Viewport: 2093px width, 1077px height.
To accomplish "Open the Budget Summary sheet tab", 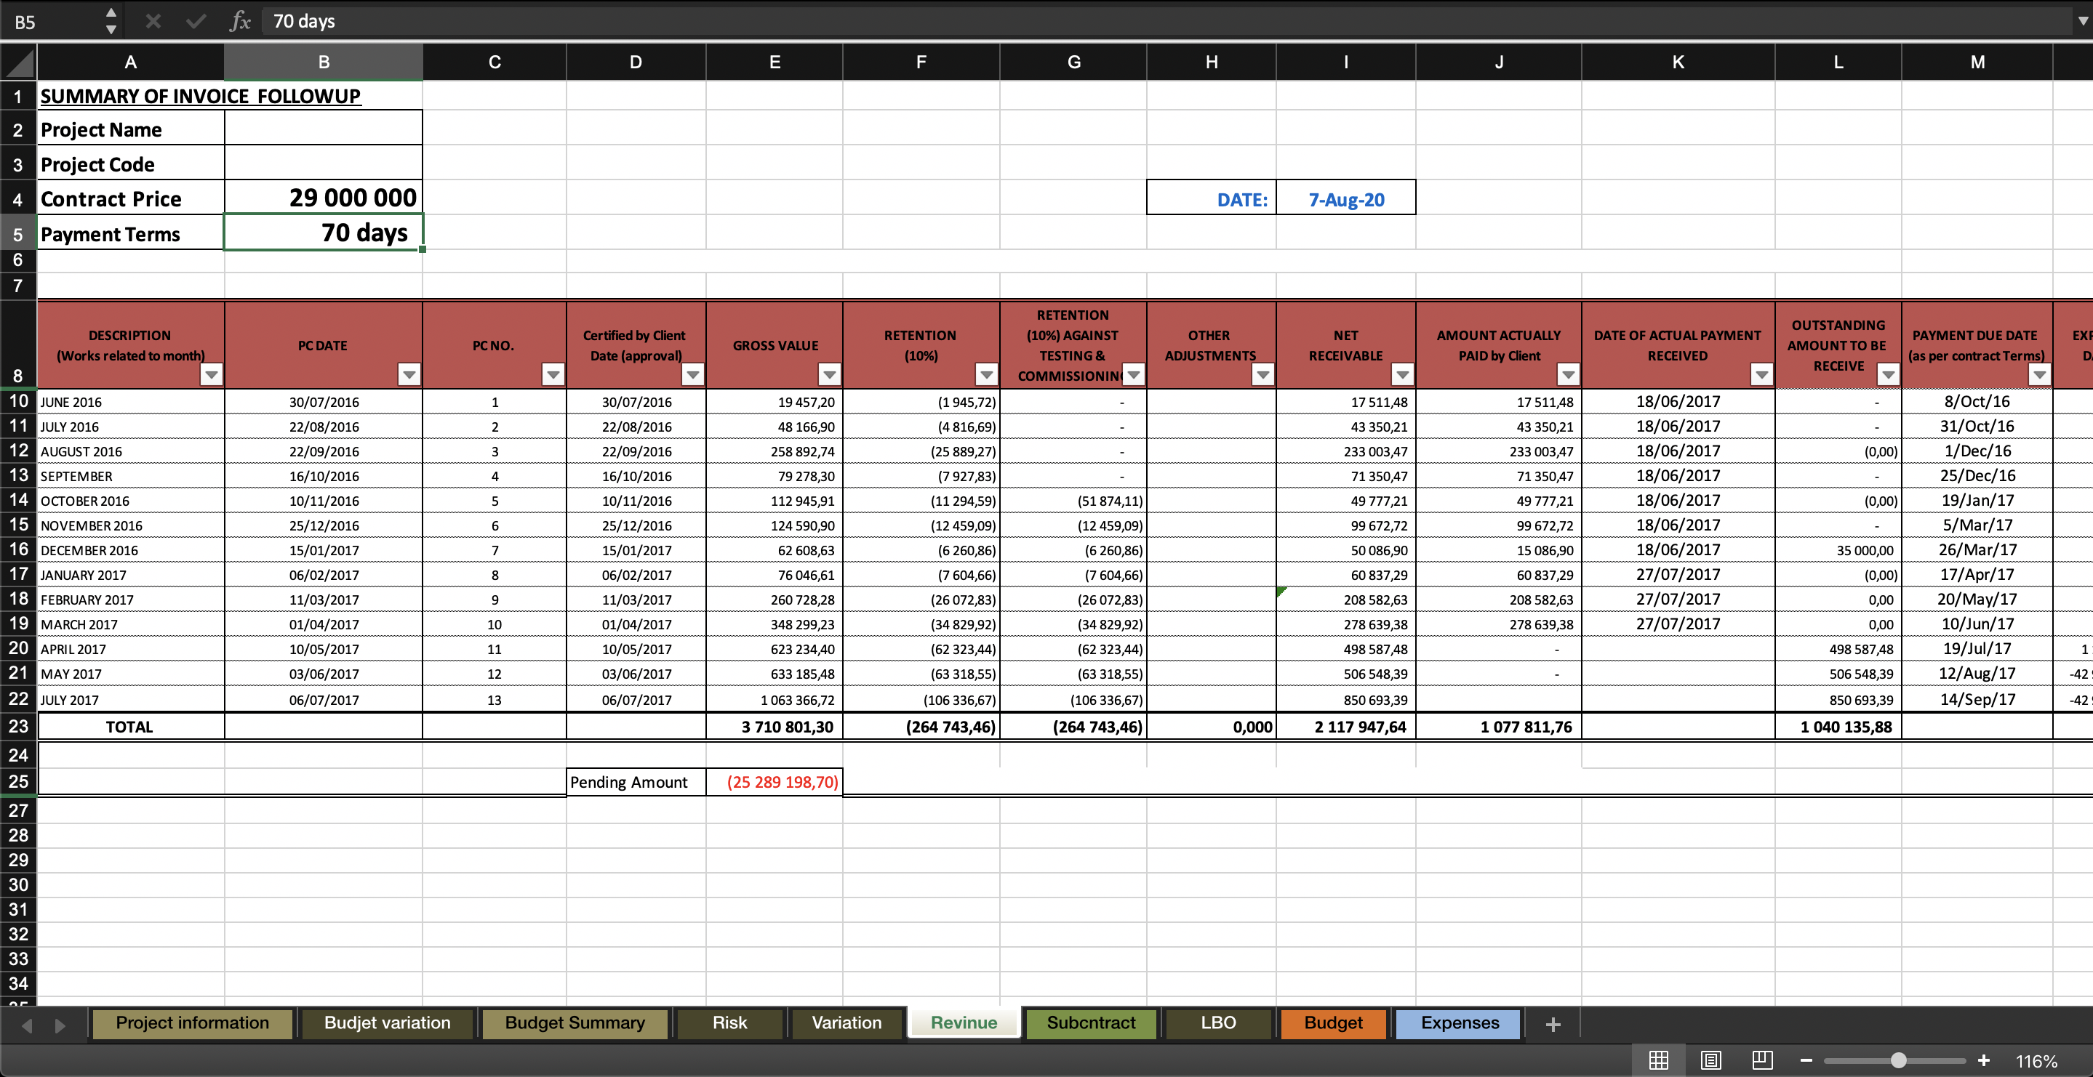I will 575,1023.
